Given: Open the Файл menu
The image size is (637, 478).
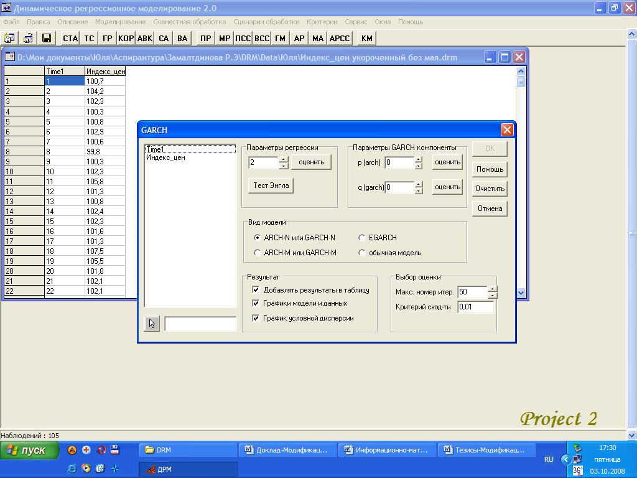Looking at the screenshot, I should [11, 22].
